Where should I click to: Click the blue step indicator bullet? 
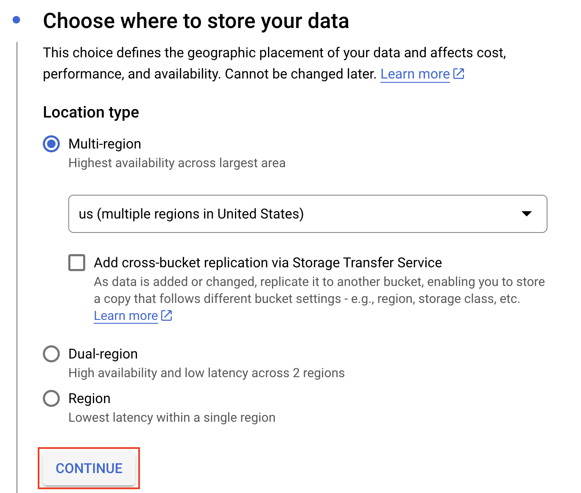pyautogui.click(x=16, y=20)
